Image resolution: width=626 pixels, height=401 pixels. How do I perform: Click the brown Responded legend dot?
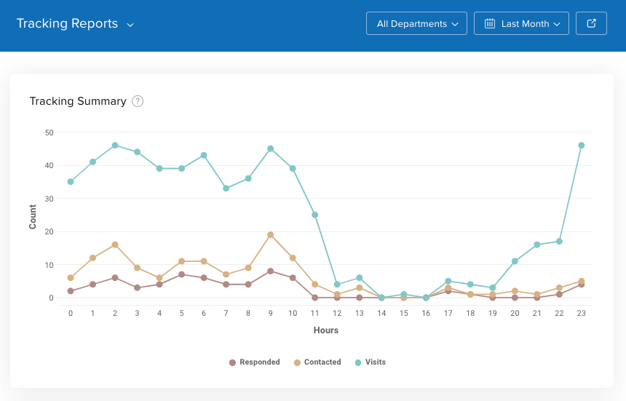point(232,362)
